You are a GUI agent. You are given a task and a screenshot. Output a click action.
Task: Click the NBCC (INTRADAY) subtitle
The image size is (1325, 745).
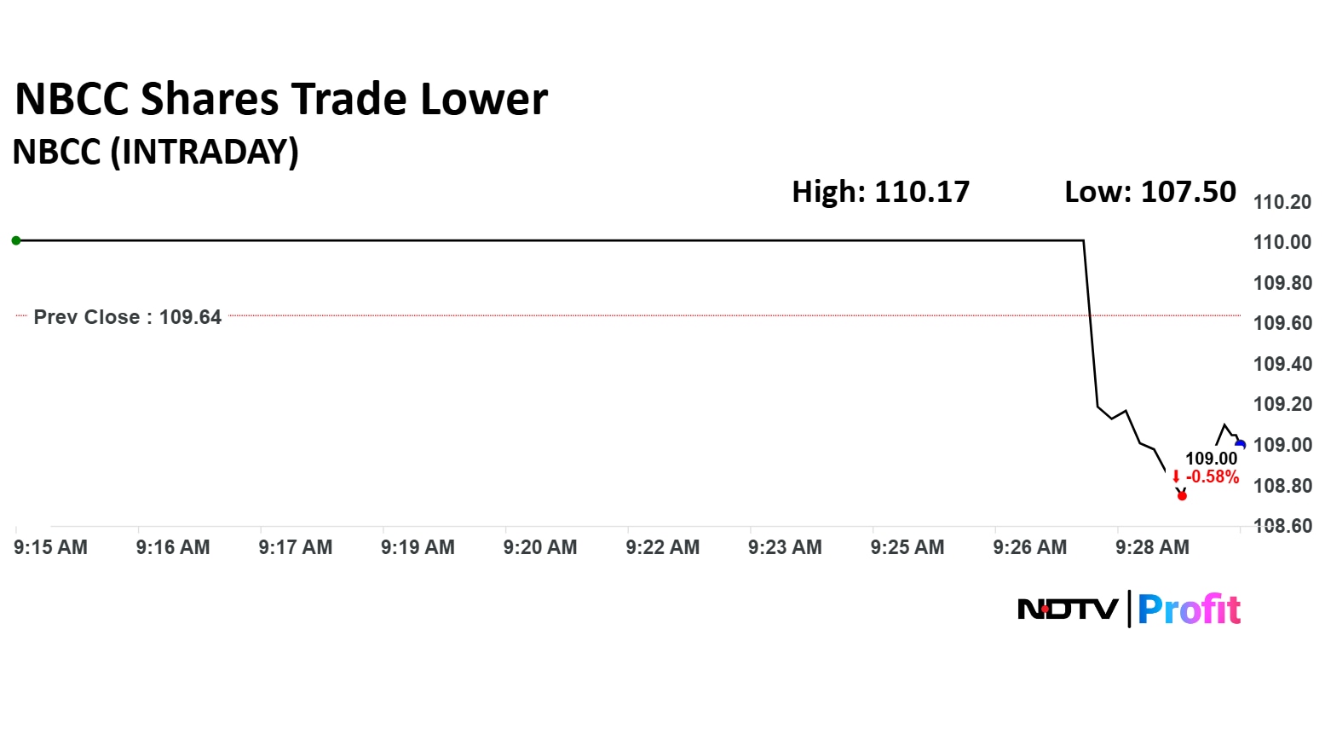(156, 152)
